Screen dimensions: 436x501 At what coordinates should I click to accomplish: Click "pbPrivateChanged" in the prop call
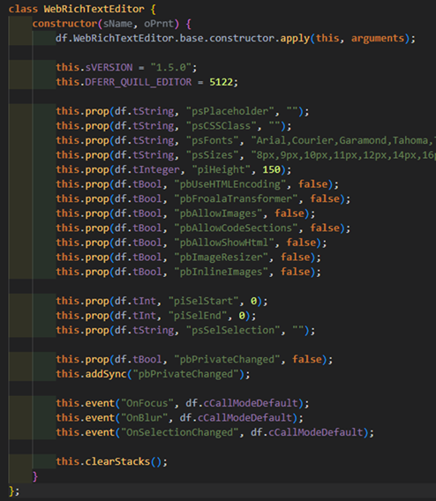[227, 360]
